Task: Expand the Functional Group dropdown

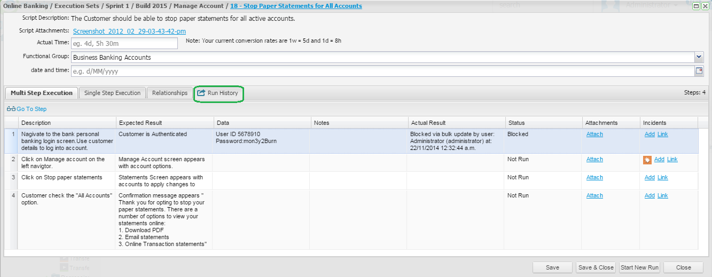Action: coord(699,57)
